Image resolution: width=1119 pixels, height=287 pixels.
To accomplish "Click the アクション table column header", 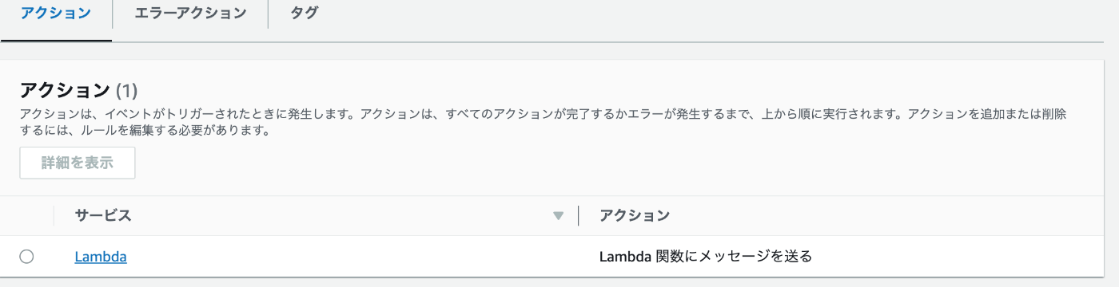I will pos(635,215).
